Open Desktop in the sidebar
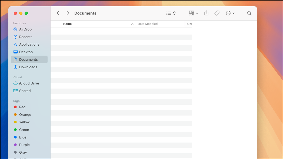This screenshot has width=283, height=159. tap(29, 52)
